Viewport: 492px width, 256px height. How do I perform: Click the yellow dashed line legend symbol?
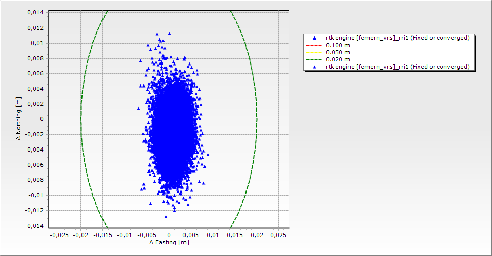pos(314,52)
